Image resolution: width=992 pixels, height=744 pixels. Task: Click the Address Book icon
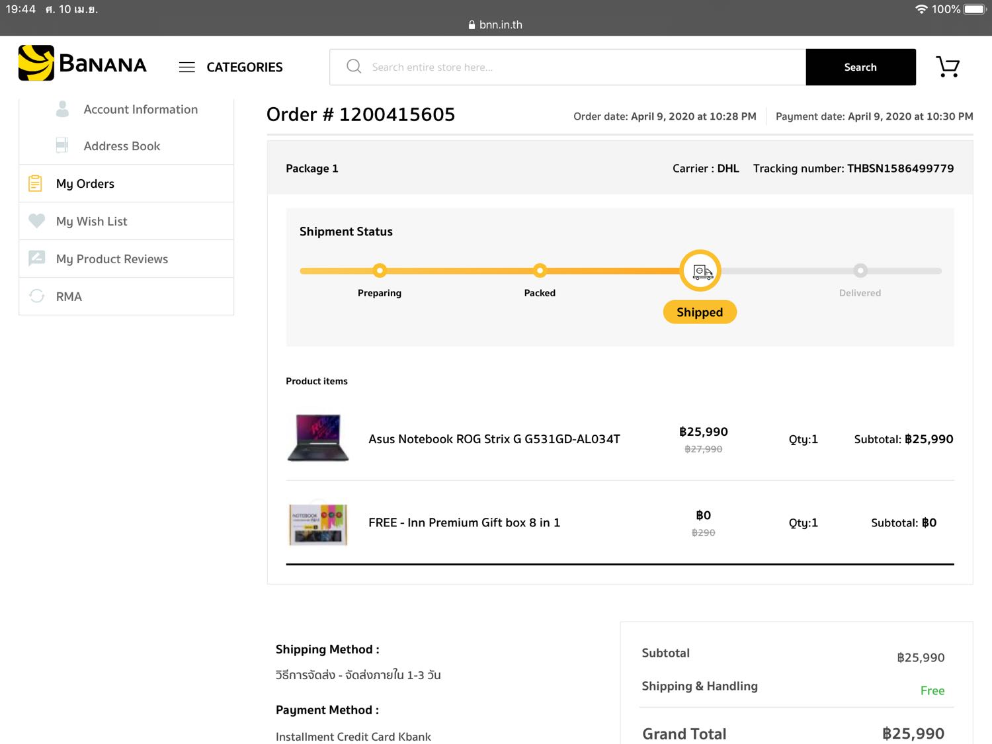click(62, 145)
